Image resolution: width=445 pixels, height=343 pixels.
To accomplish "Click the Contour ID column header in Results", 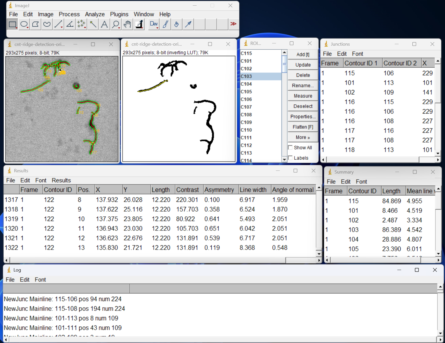I will (x=60, y=190).
